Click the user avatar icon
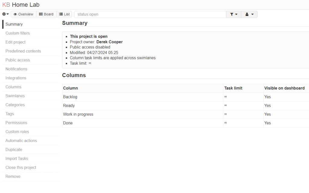The height and width of the screenshot is (193, 309). [247, 14]
